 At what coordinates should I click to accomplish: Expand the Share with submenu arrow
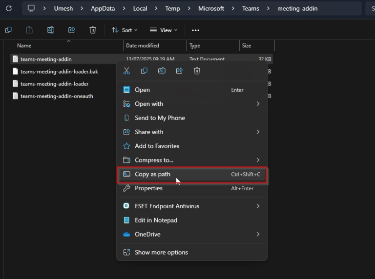tap(258, 132)
